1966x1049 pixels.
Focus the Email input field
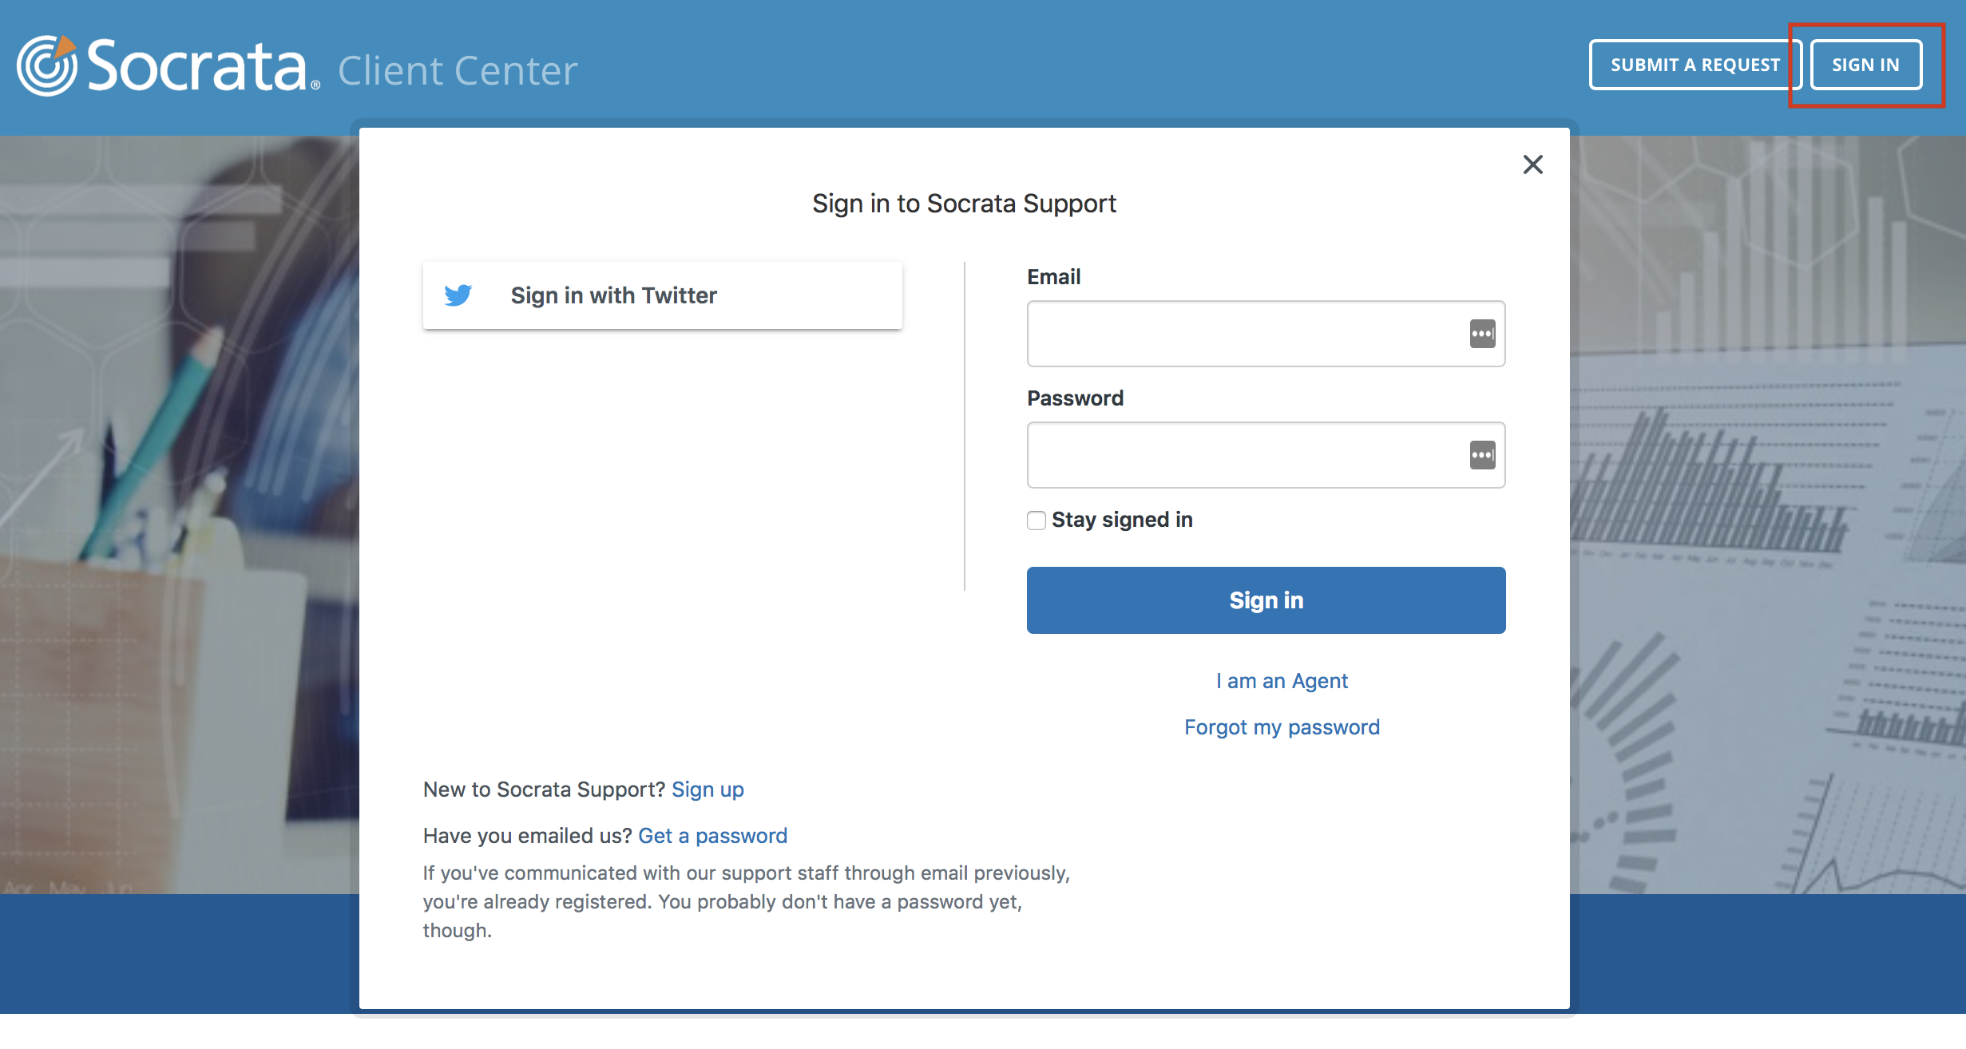pos(1266,334)
